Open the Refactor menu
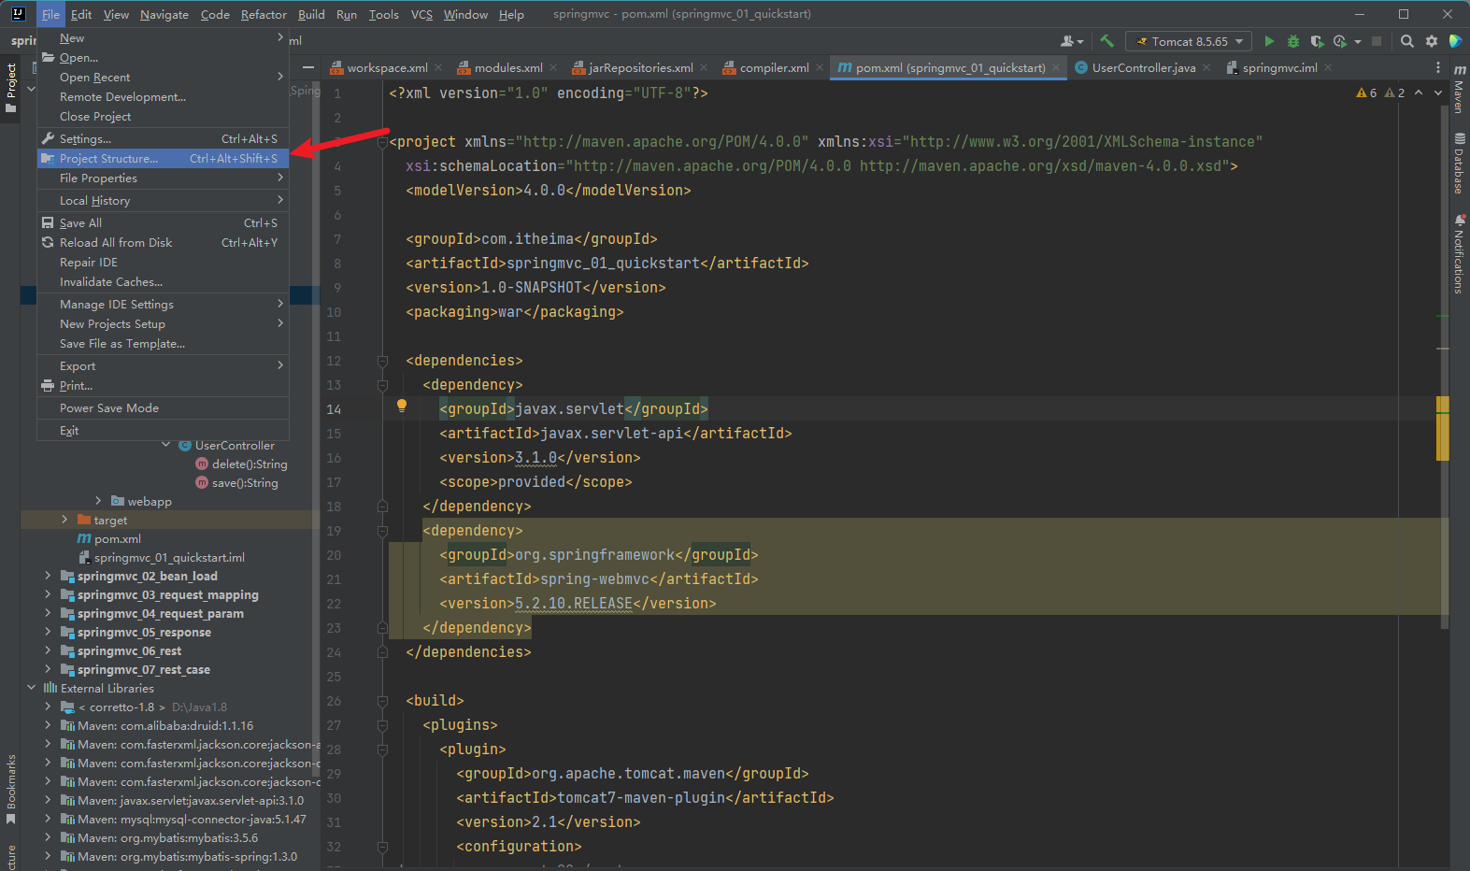 coord(264,14)
